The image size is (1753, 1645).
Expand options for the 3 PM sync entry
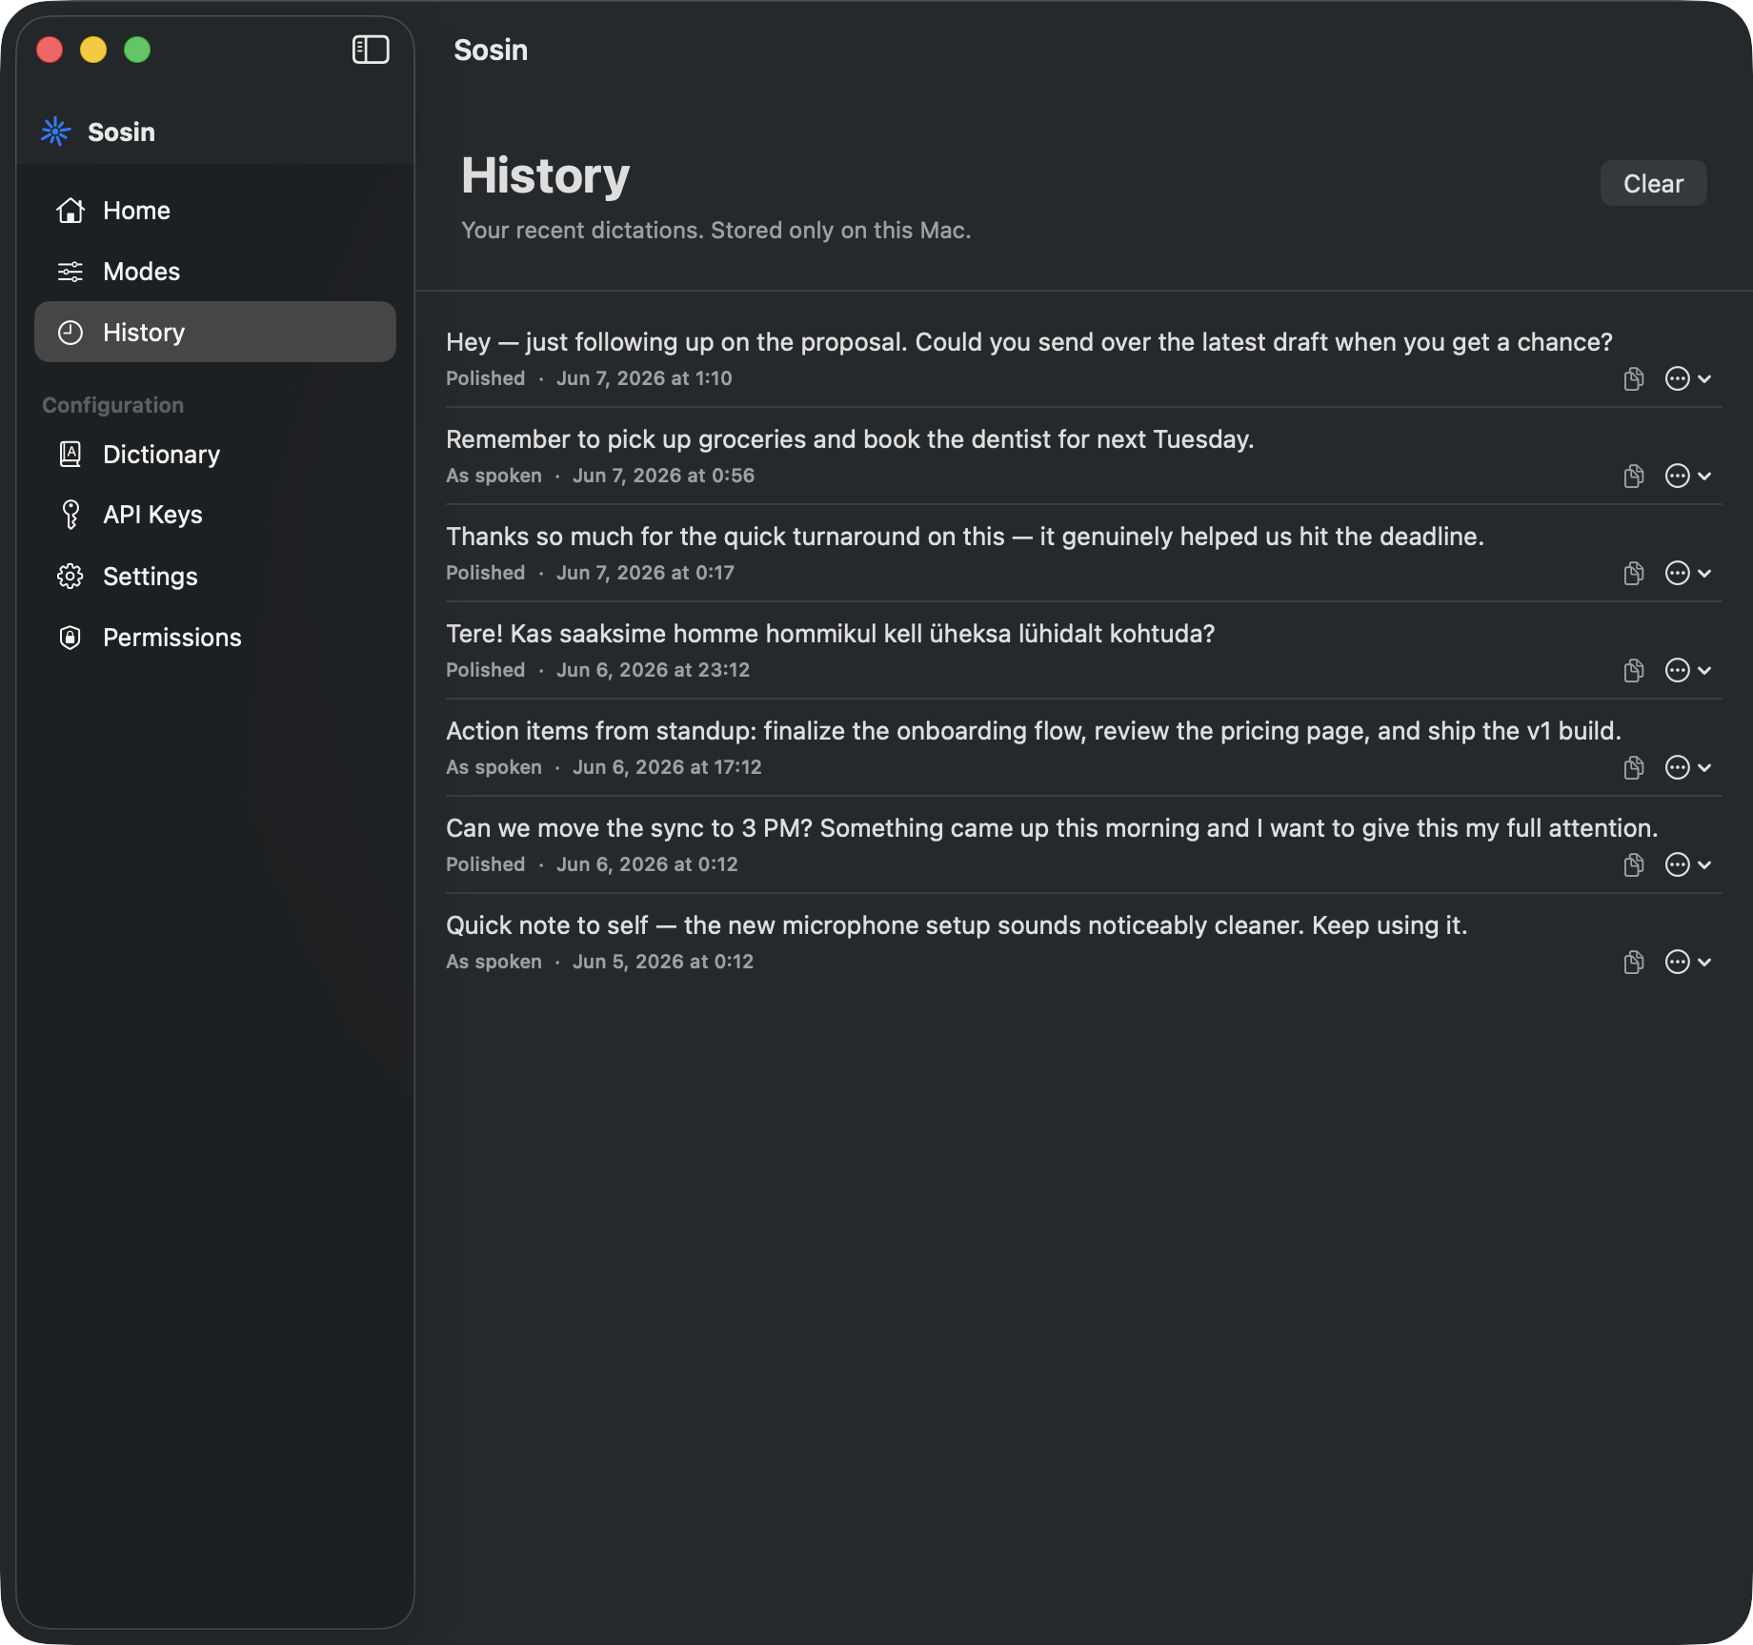click(1688, 865)
